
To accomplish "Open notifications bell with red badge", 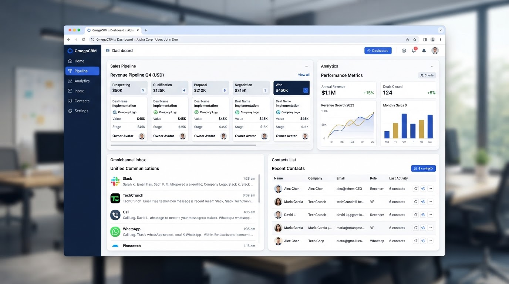I will coord(414,50).
